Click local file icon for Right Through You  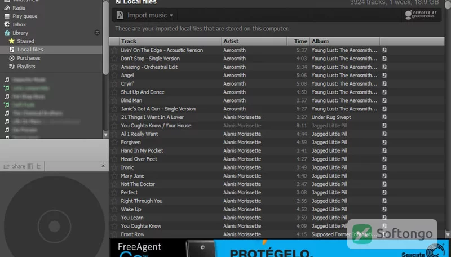[384, 201]
